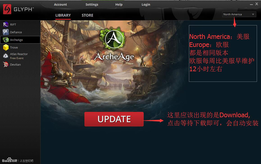Minimize the Glyph window
The height and width of the screenshot is (164, 261).
(x=251, y=4)
